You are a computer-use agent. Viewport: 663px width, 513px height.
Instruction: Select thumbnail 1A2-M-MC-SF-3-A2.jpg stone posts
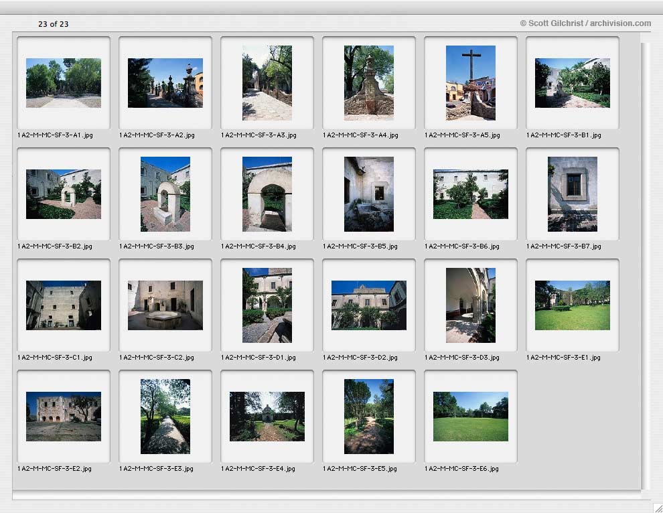click(165, 83)
